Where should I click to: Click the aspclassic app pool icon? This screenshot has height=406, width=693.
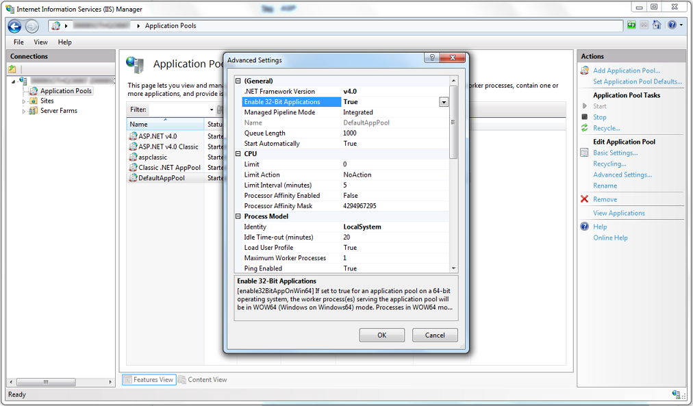pos(133,157)
